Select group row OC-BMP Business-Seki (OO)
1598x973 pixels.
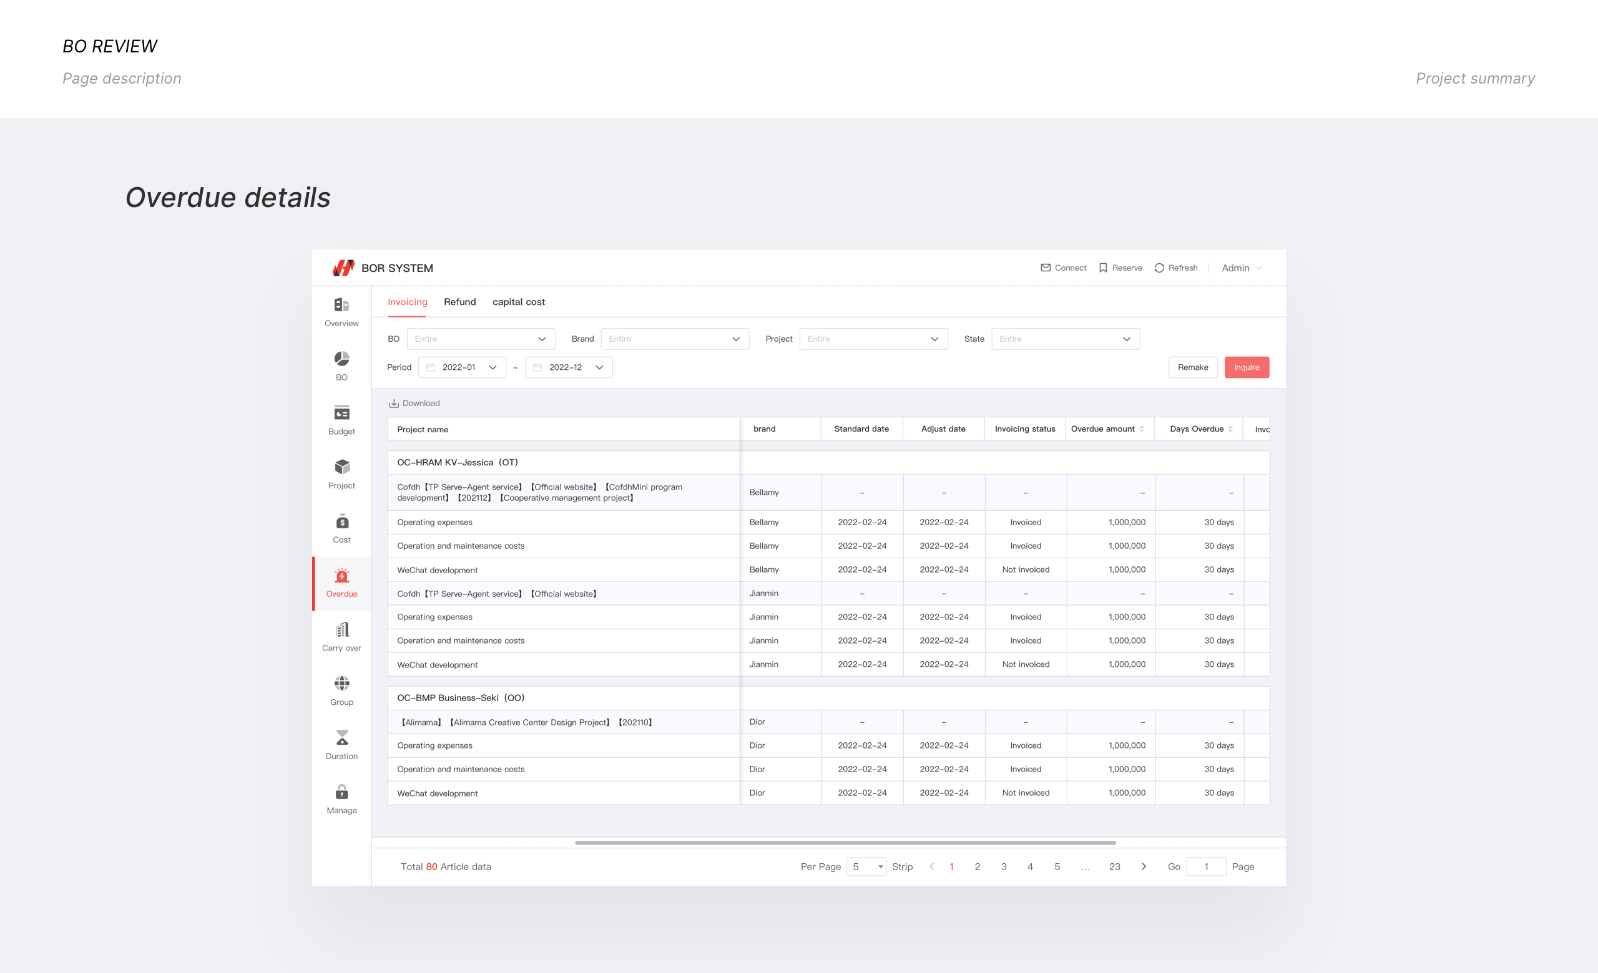[828, 698]
